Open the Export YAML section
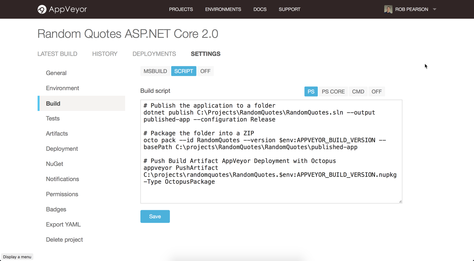Viewport: 474px width, 261px height. point(63,224)
